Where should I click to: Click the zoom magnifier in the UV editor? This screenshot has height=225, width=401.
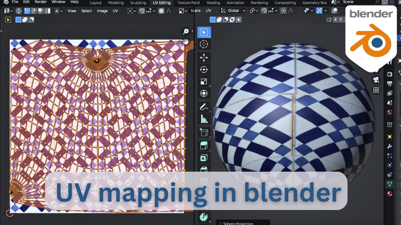[x=186, y=31]
